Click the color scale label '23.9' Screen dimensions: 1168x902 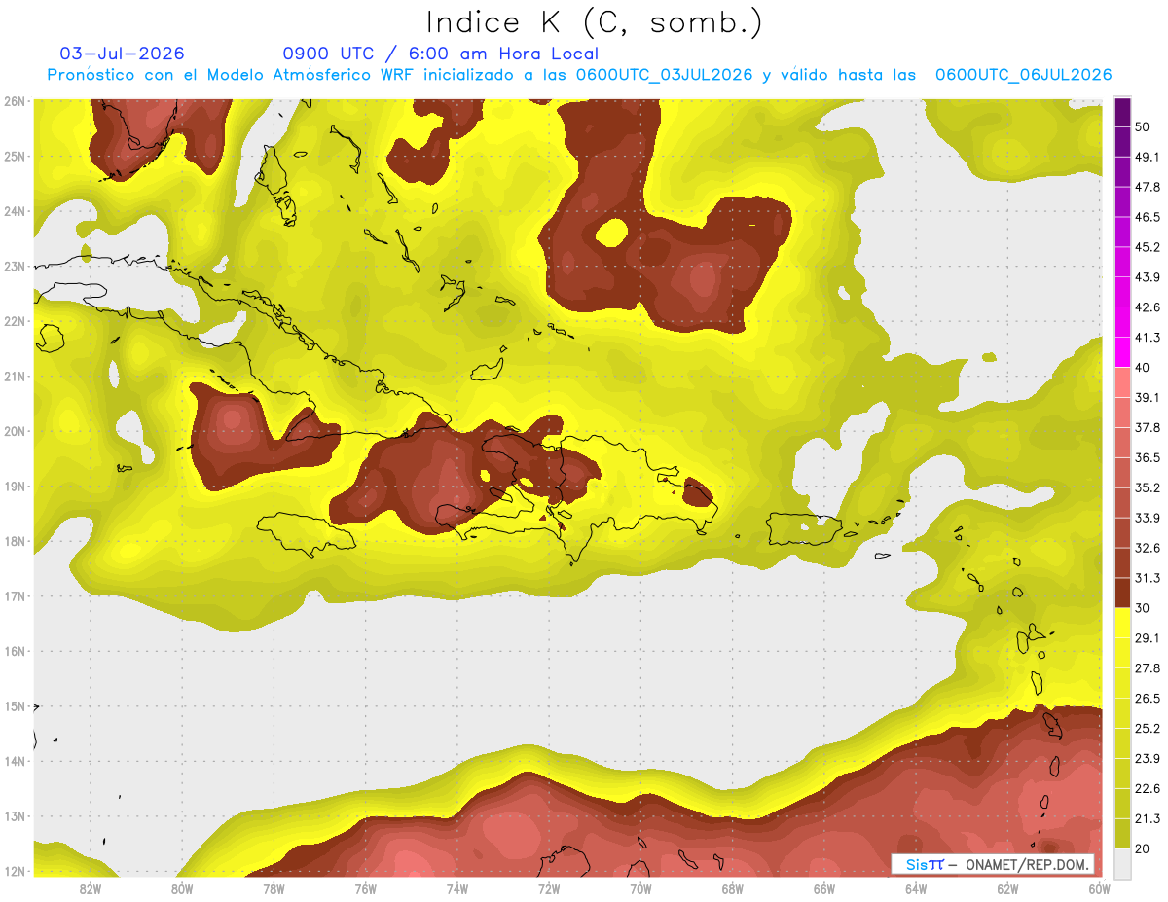click(1147, 758)
